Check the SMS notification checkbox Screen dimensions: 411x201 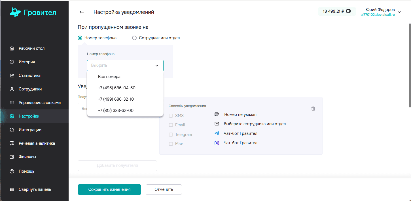coord(171,116)
